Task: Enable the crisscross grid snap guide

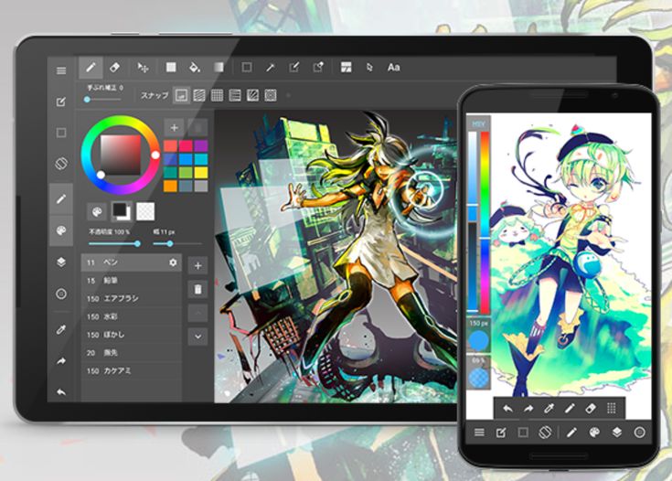Action: tap(218, 95)
